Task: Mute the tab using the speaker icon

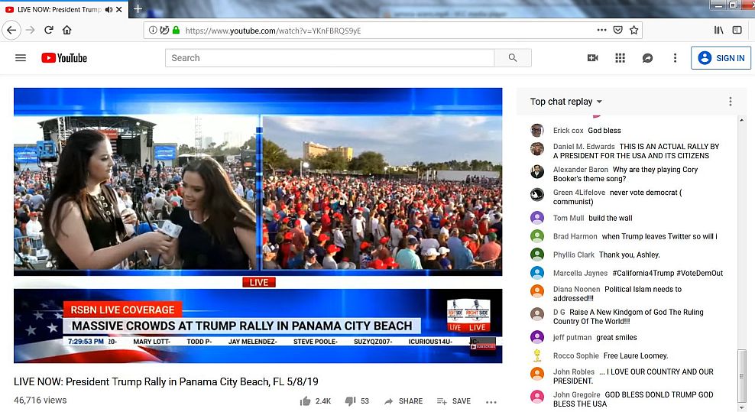Action: 109,9
